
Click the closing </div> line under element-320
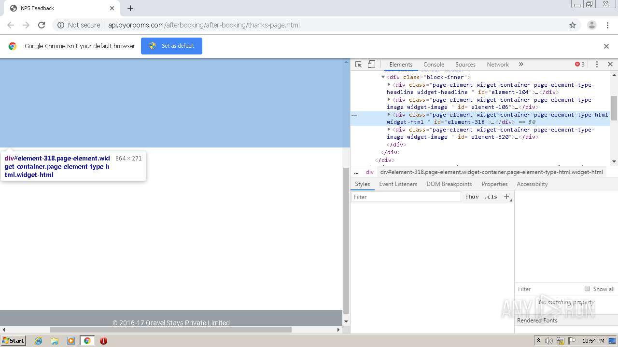[396, 145]
